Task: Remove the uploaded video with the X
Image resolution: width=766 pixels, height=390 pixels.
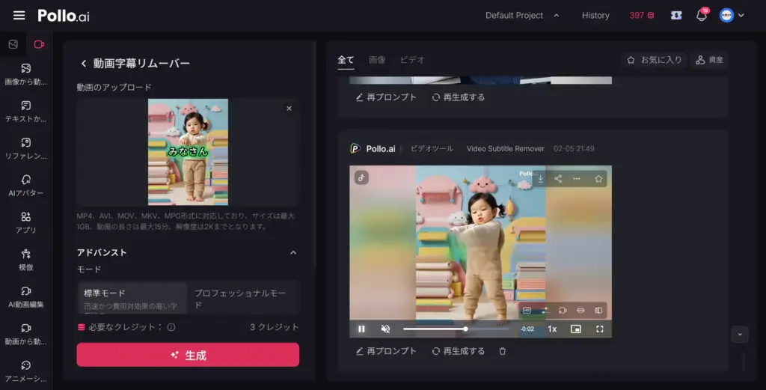Action: point(289,109)
